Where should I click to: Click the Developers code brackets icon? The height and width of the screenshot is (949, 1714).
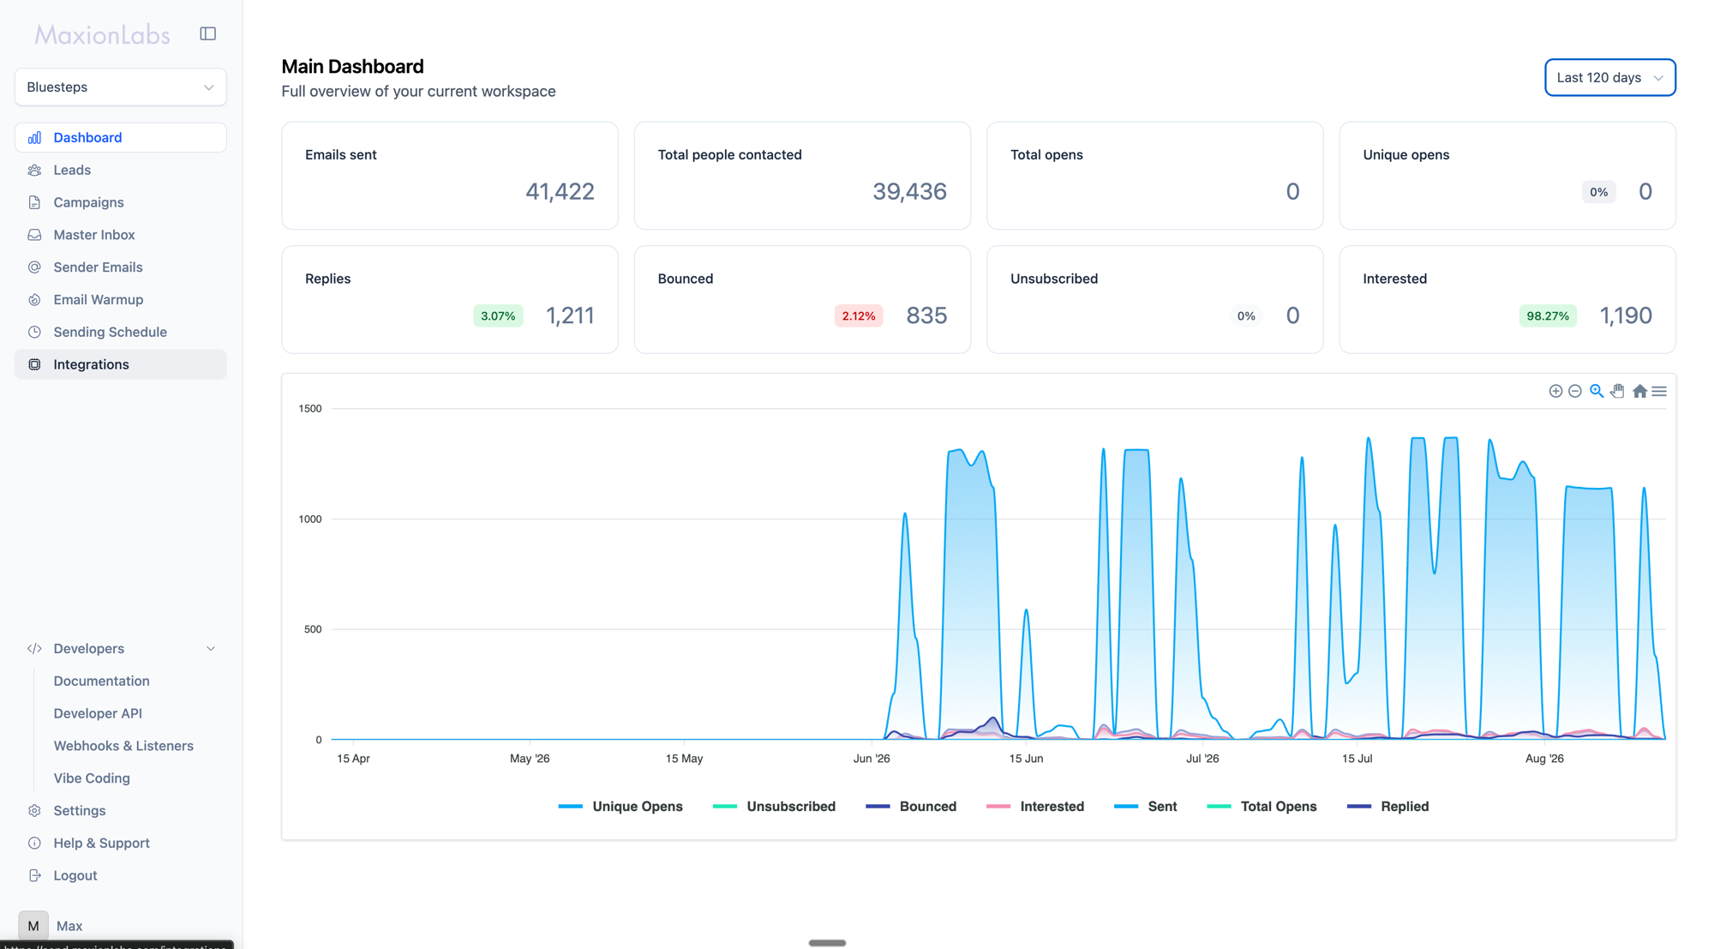(34, 649)
